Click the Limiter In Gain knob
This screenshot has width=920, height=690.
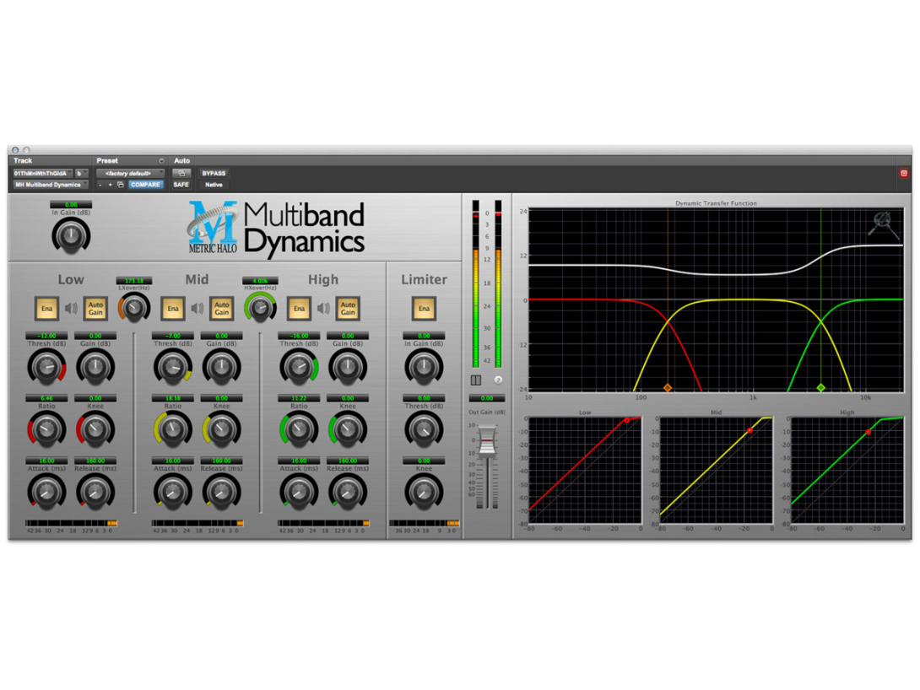coord(424,368)
